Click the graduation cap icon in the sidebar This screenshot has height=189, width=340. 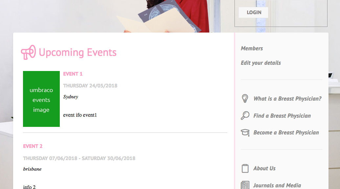click(245, 132)
